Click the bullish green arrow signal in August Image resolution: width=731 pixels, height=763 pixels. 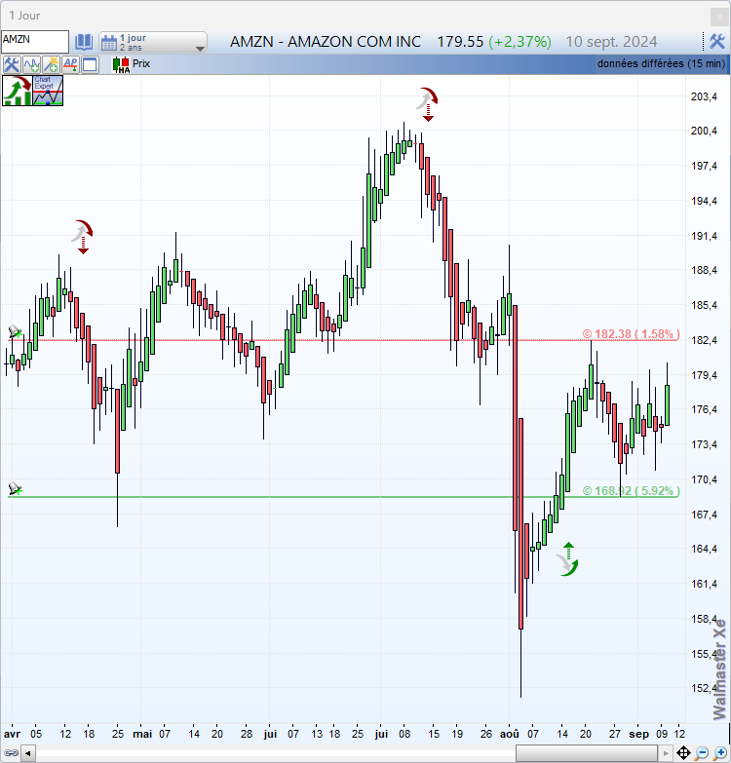[x=568, y=559]
